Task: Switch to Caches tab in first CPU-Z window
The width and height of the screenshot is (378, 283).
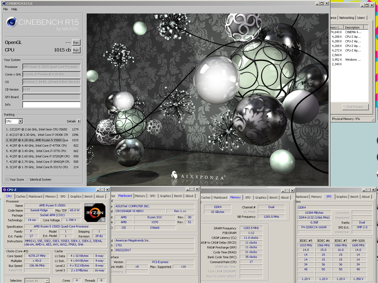Action: (21, 196)
